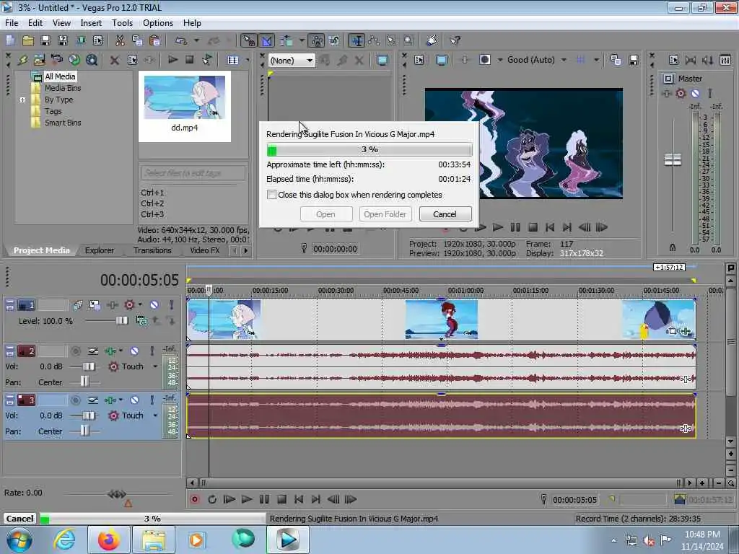
Task: Arm audio track 3 for record
Action: coord(75,400)
